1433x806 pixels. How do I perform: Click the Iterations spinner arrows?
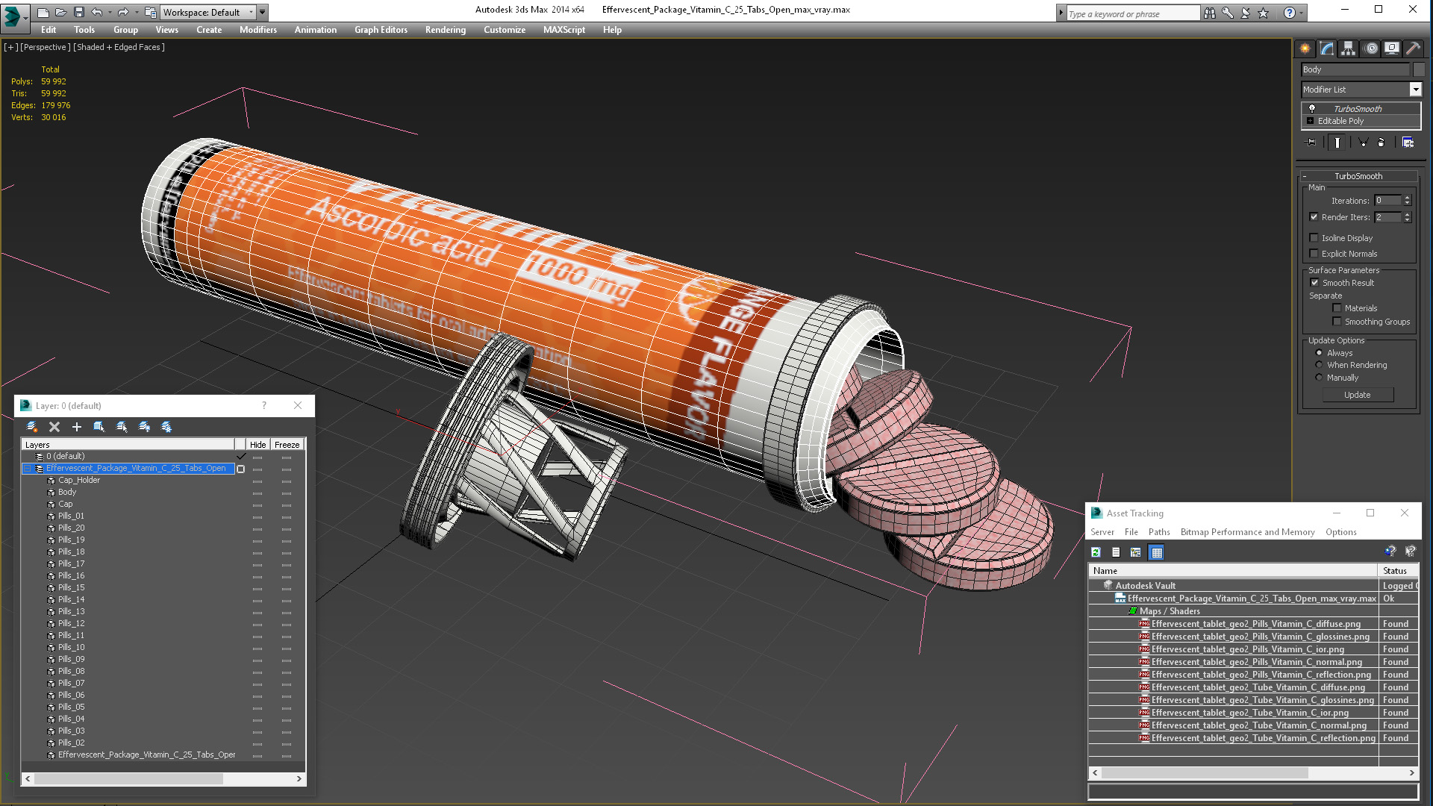pos(1407,201)
